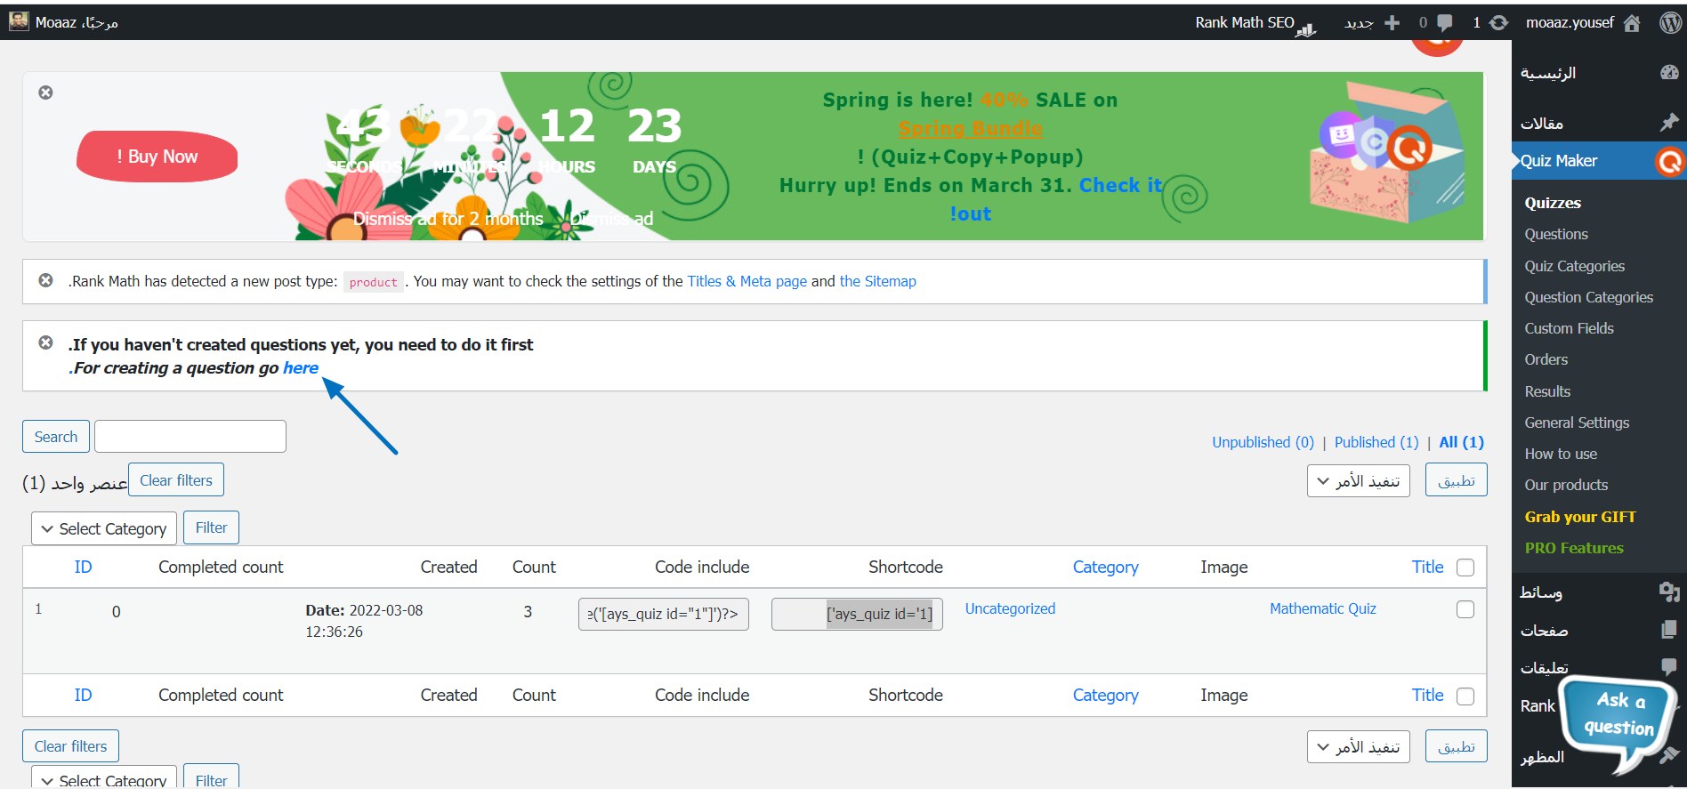Tick the select-all checkbox in table header

pos(1465,568)
